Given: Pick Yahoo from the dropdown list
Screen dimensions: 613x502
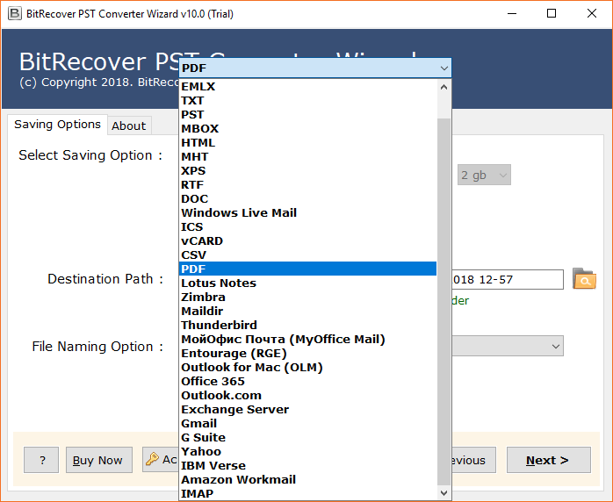Looking at the screenshot, I should pos(307,452).
